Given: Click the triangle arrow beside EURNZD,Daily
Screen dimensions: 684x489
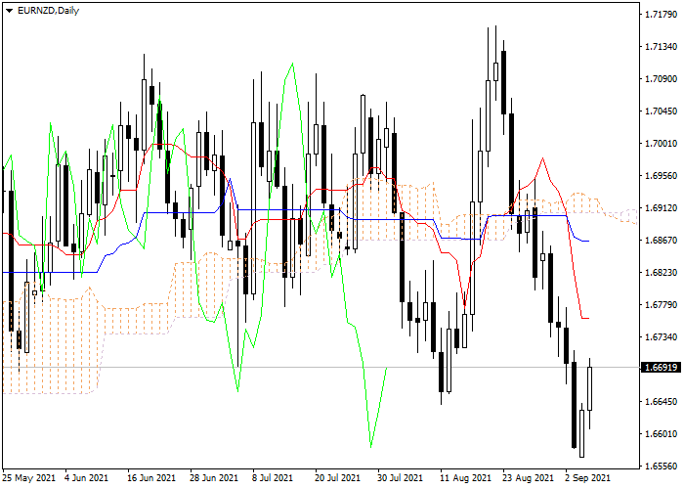Looking at the screenshot, I should 9,11.
